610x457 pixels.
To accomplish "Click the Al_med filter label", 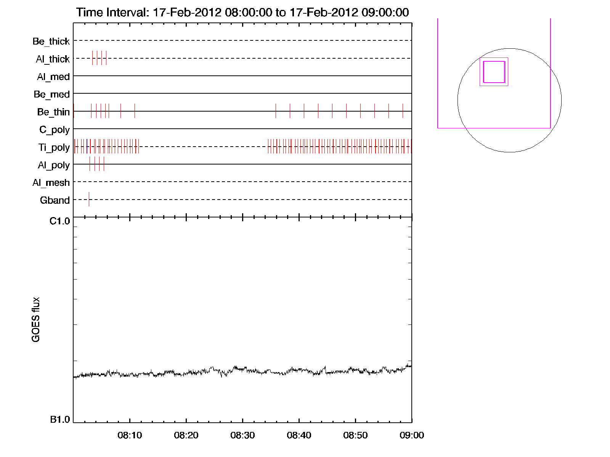I will 53,77.
